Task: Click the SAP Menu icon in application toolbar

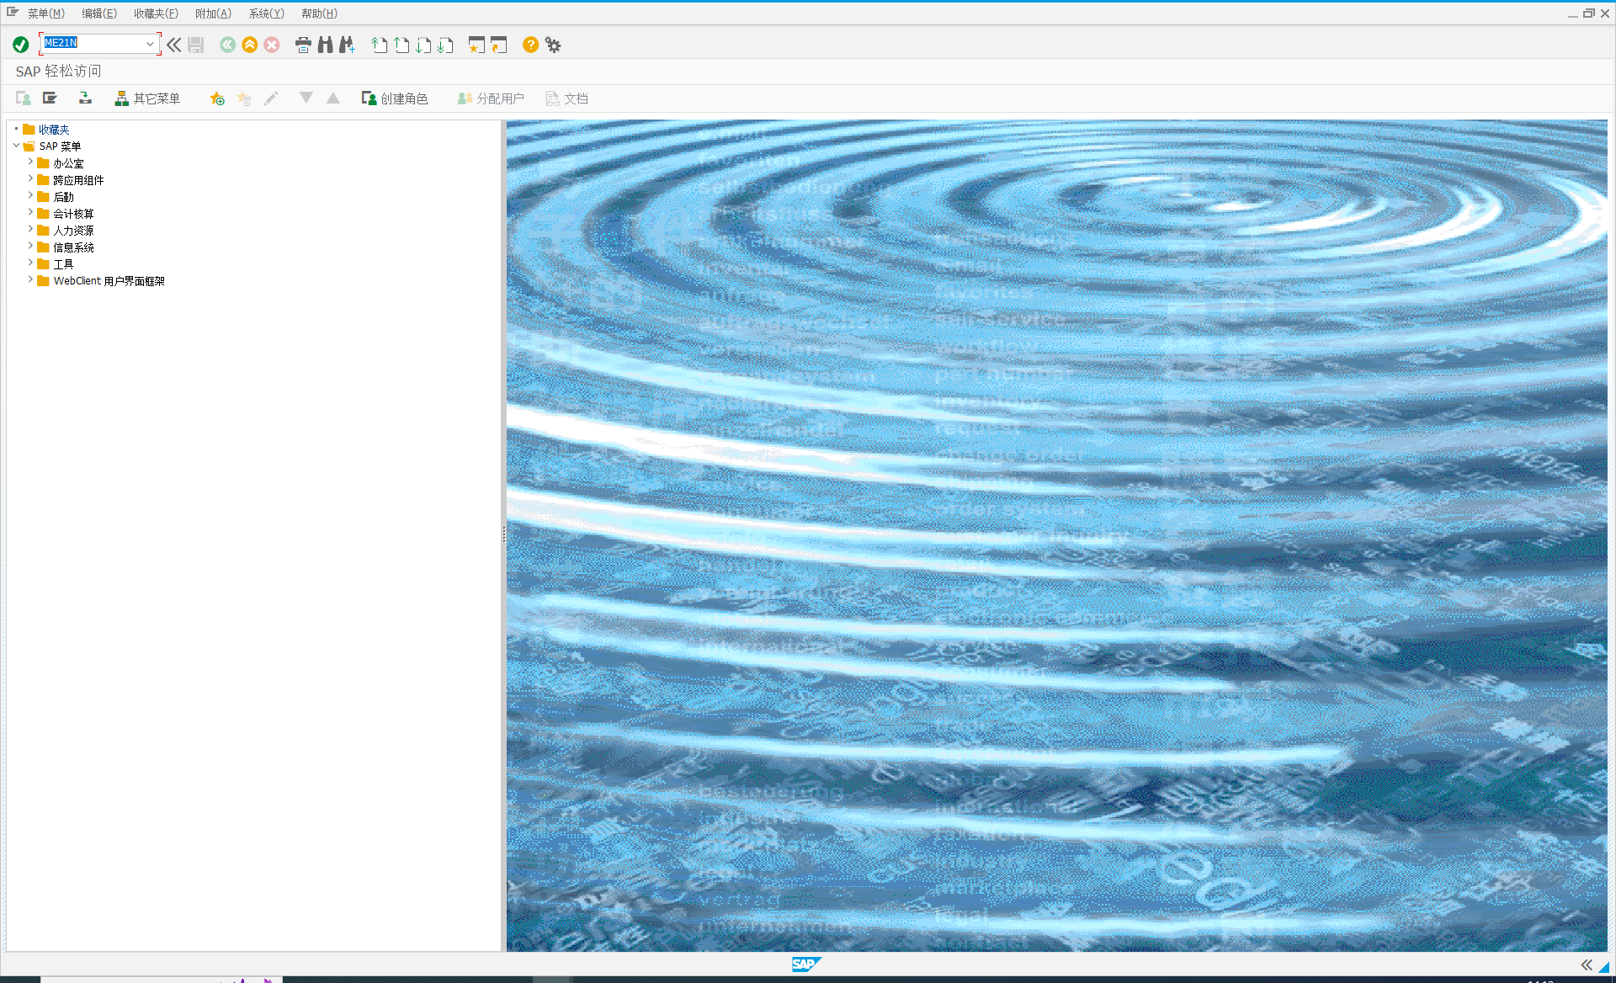Action: (50, 98)
